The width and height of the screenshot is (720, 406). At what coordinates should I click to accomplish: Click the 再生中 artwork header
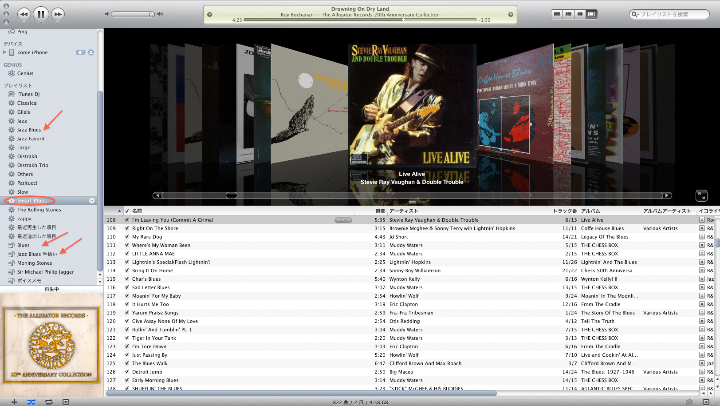[51, 289]
